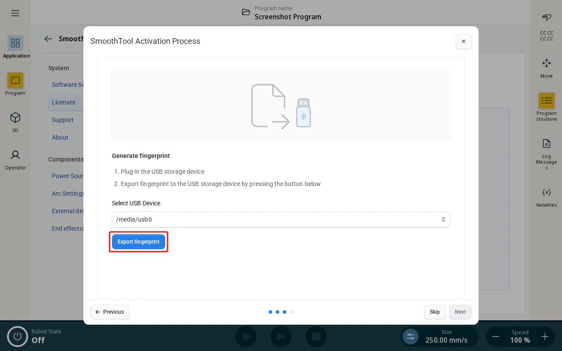Switch to the Program view
Viewport: 562px width, 351px height.
(x=15, y=84)
